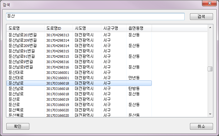The width and height of the screenshot is (219, 136).
Task: Select the 둔산남로203번길 row
Action: point(79,35)
